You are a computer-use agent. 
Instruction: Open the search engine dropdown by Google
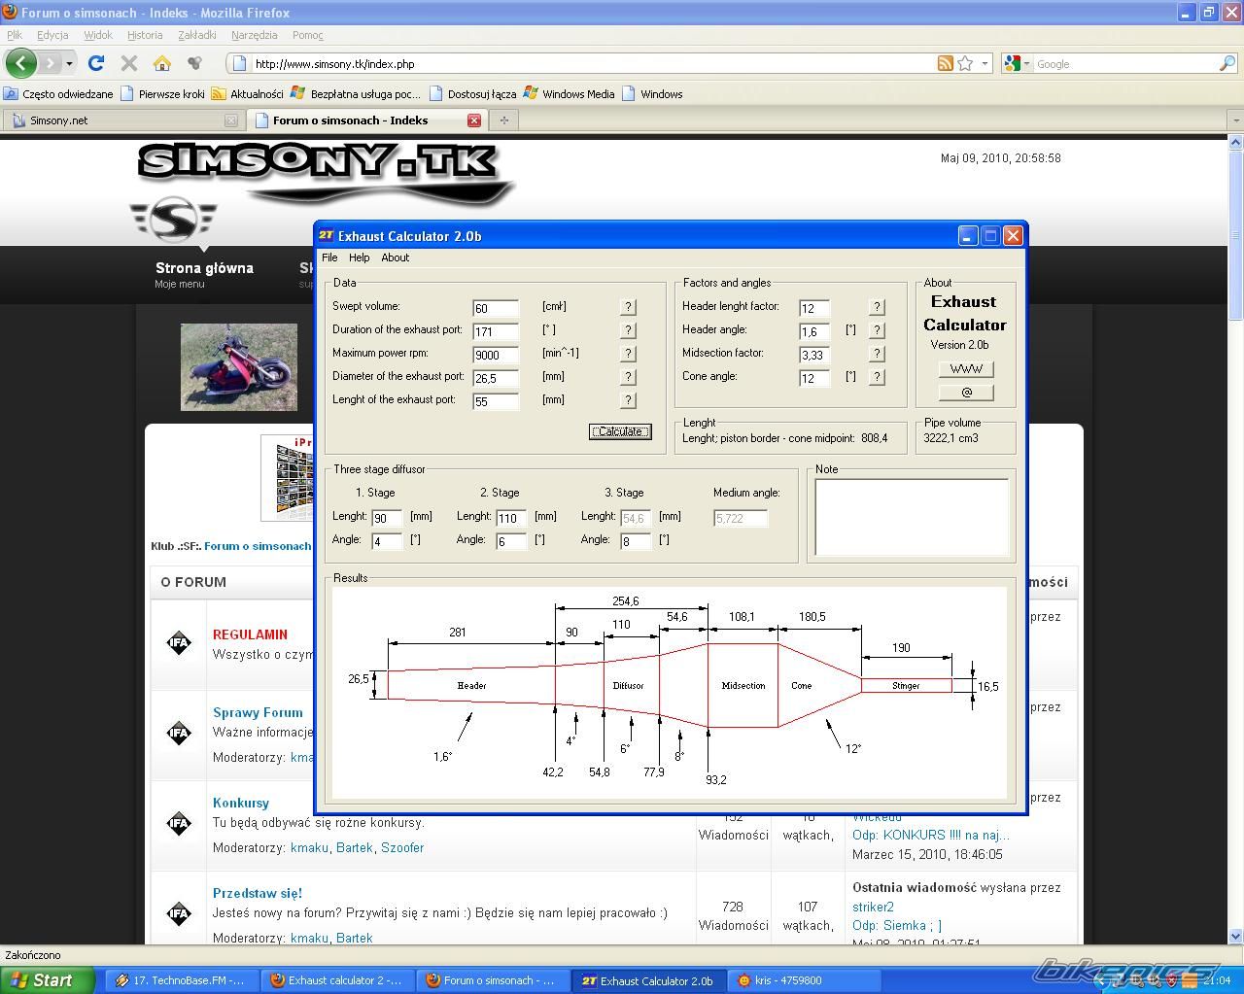click(1016, 63)
